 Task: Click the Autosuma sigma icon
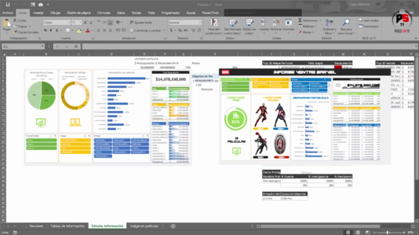300,20
